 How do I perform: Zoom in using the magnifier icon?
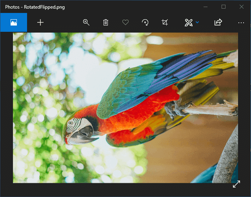86,22
